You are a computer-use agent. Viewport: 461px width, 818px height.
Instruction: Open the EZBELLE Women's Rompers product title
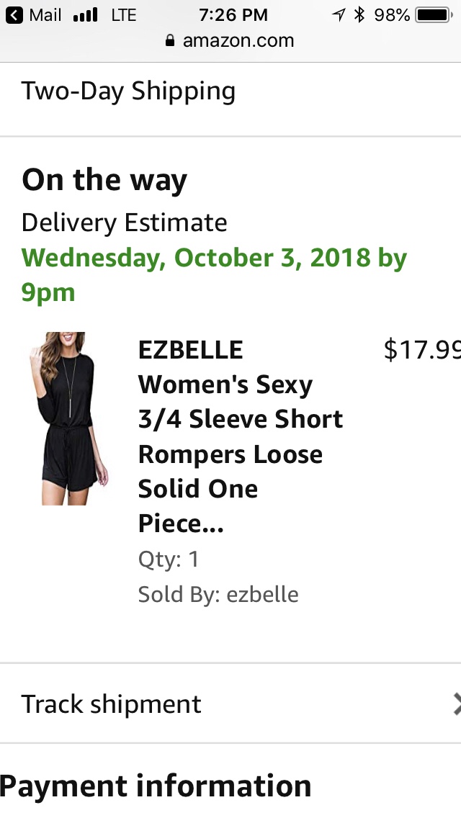tap(240, 436)
